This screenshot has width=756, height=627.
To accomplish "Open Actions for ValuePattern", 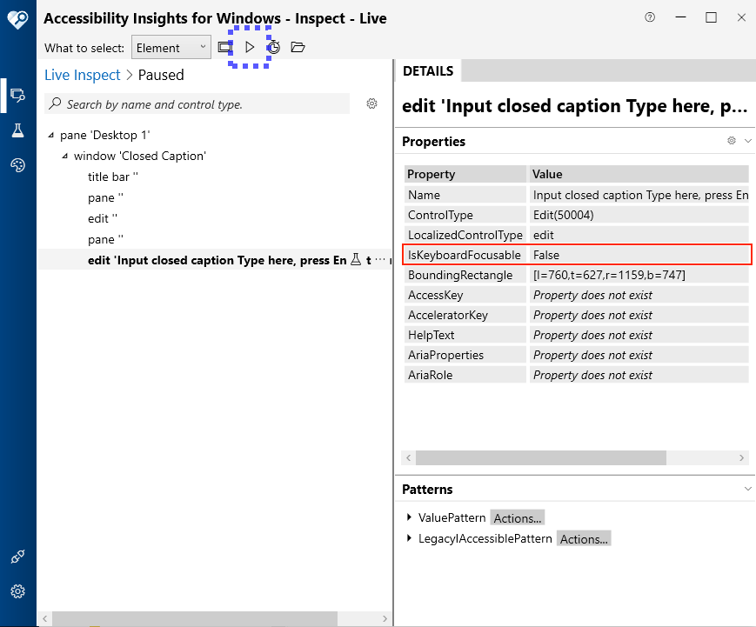I will coord(518,517).
